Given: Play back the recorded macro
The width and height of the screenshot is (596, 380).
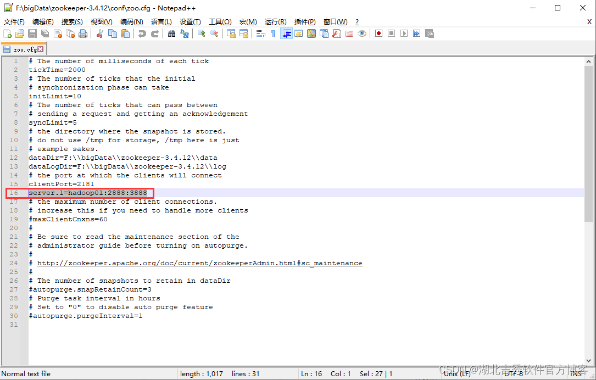Looking at the screenshot, I should pyautogui.click(x=404, y=34).
